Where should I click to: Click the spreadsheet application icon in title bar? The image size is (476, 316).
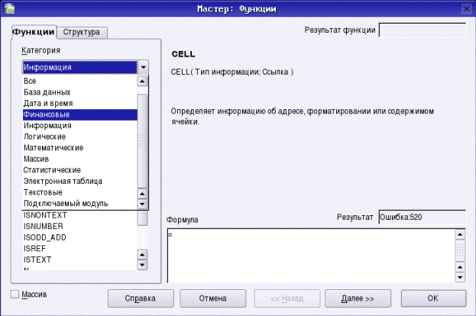pos(9,8)
